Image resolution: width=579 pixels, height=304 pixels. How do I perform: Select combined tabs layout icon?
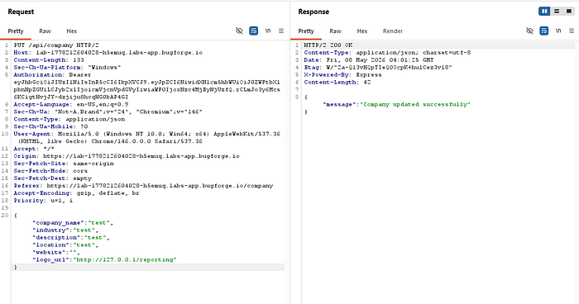pyautogui.click(x=569, y=12)
